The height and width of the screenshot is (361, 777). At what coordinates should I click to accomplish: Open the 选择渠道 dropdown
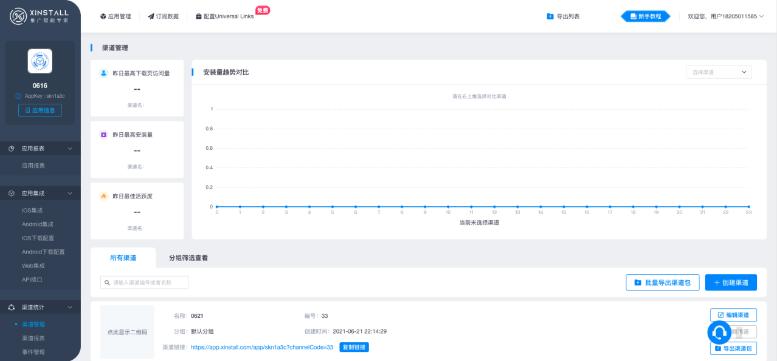point(719,72)
